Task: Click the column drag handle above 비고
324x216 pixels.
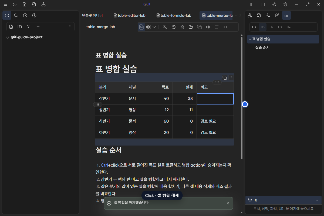Action: [217, 82]
